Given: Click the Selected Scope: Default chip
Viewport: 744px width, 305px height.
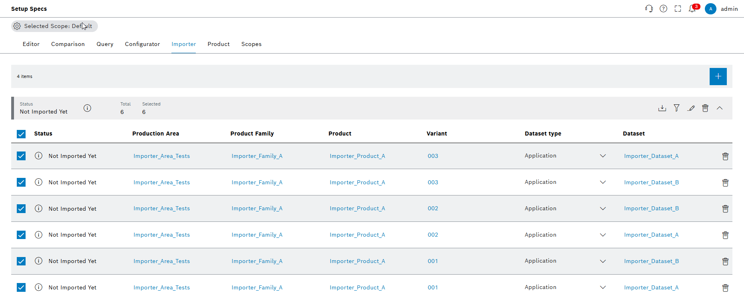Looking at the screenshot, I should [x=54, y=26].
